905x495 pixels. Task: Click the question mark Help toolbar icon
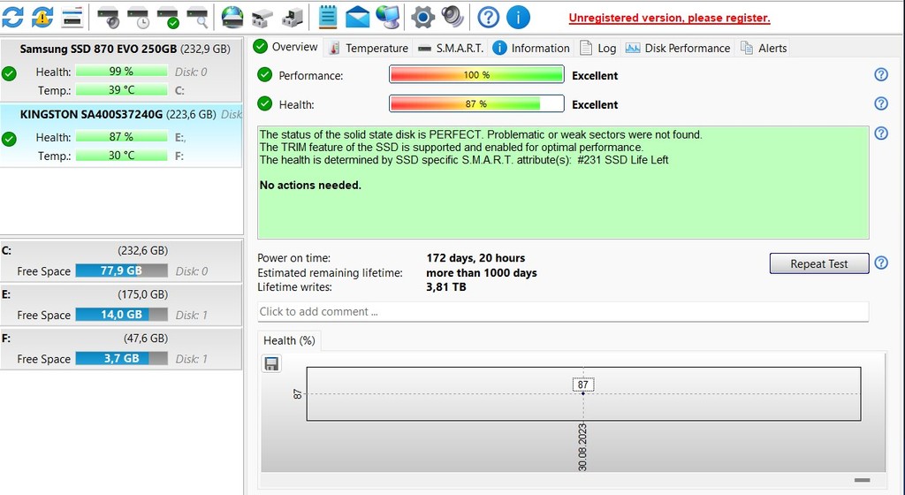488,18
